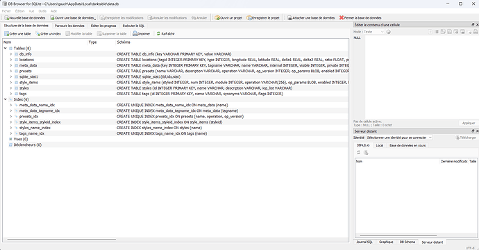479x250 pixels.
Task: Select the styles_name_index row
Action: coord(176,128)
